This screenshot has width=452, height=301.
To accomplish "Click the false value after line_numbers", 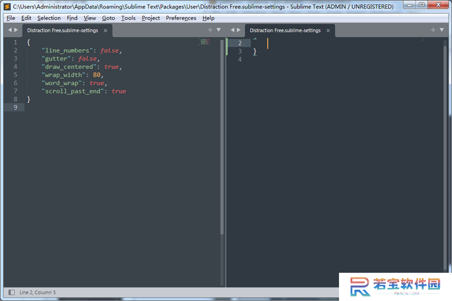I will coord(110,51).
